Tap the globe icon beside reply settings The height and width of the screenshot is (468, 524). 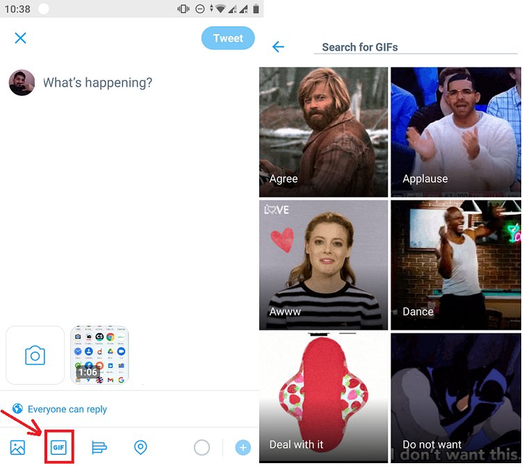17,409
